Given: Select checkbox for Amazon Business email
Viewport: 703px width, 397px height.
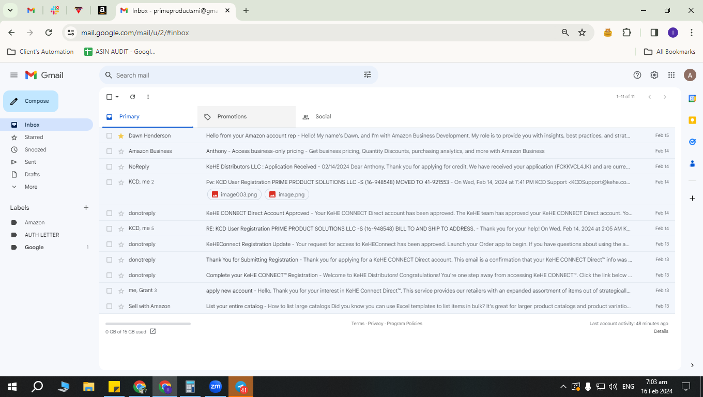Looking at the screenshot, I should tap(109, 151).
